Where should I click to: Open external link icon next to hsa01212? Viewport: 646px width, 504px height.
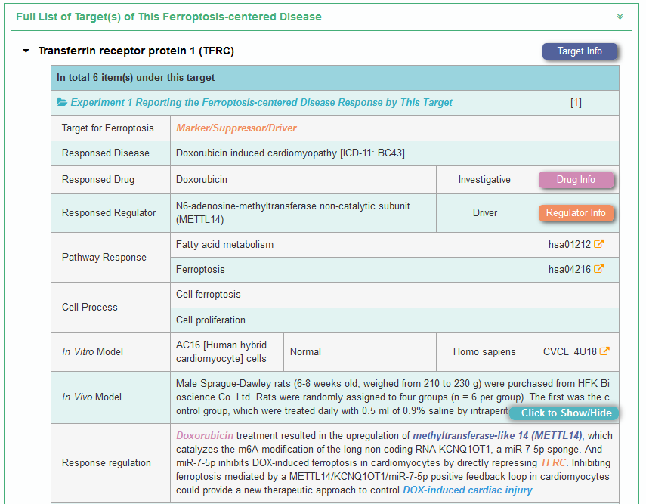599,244
